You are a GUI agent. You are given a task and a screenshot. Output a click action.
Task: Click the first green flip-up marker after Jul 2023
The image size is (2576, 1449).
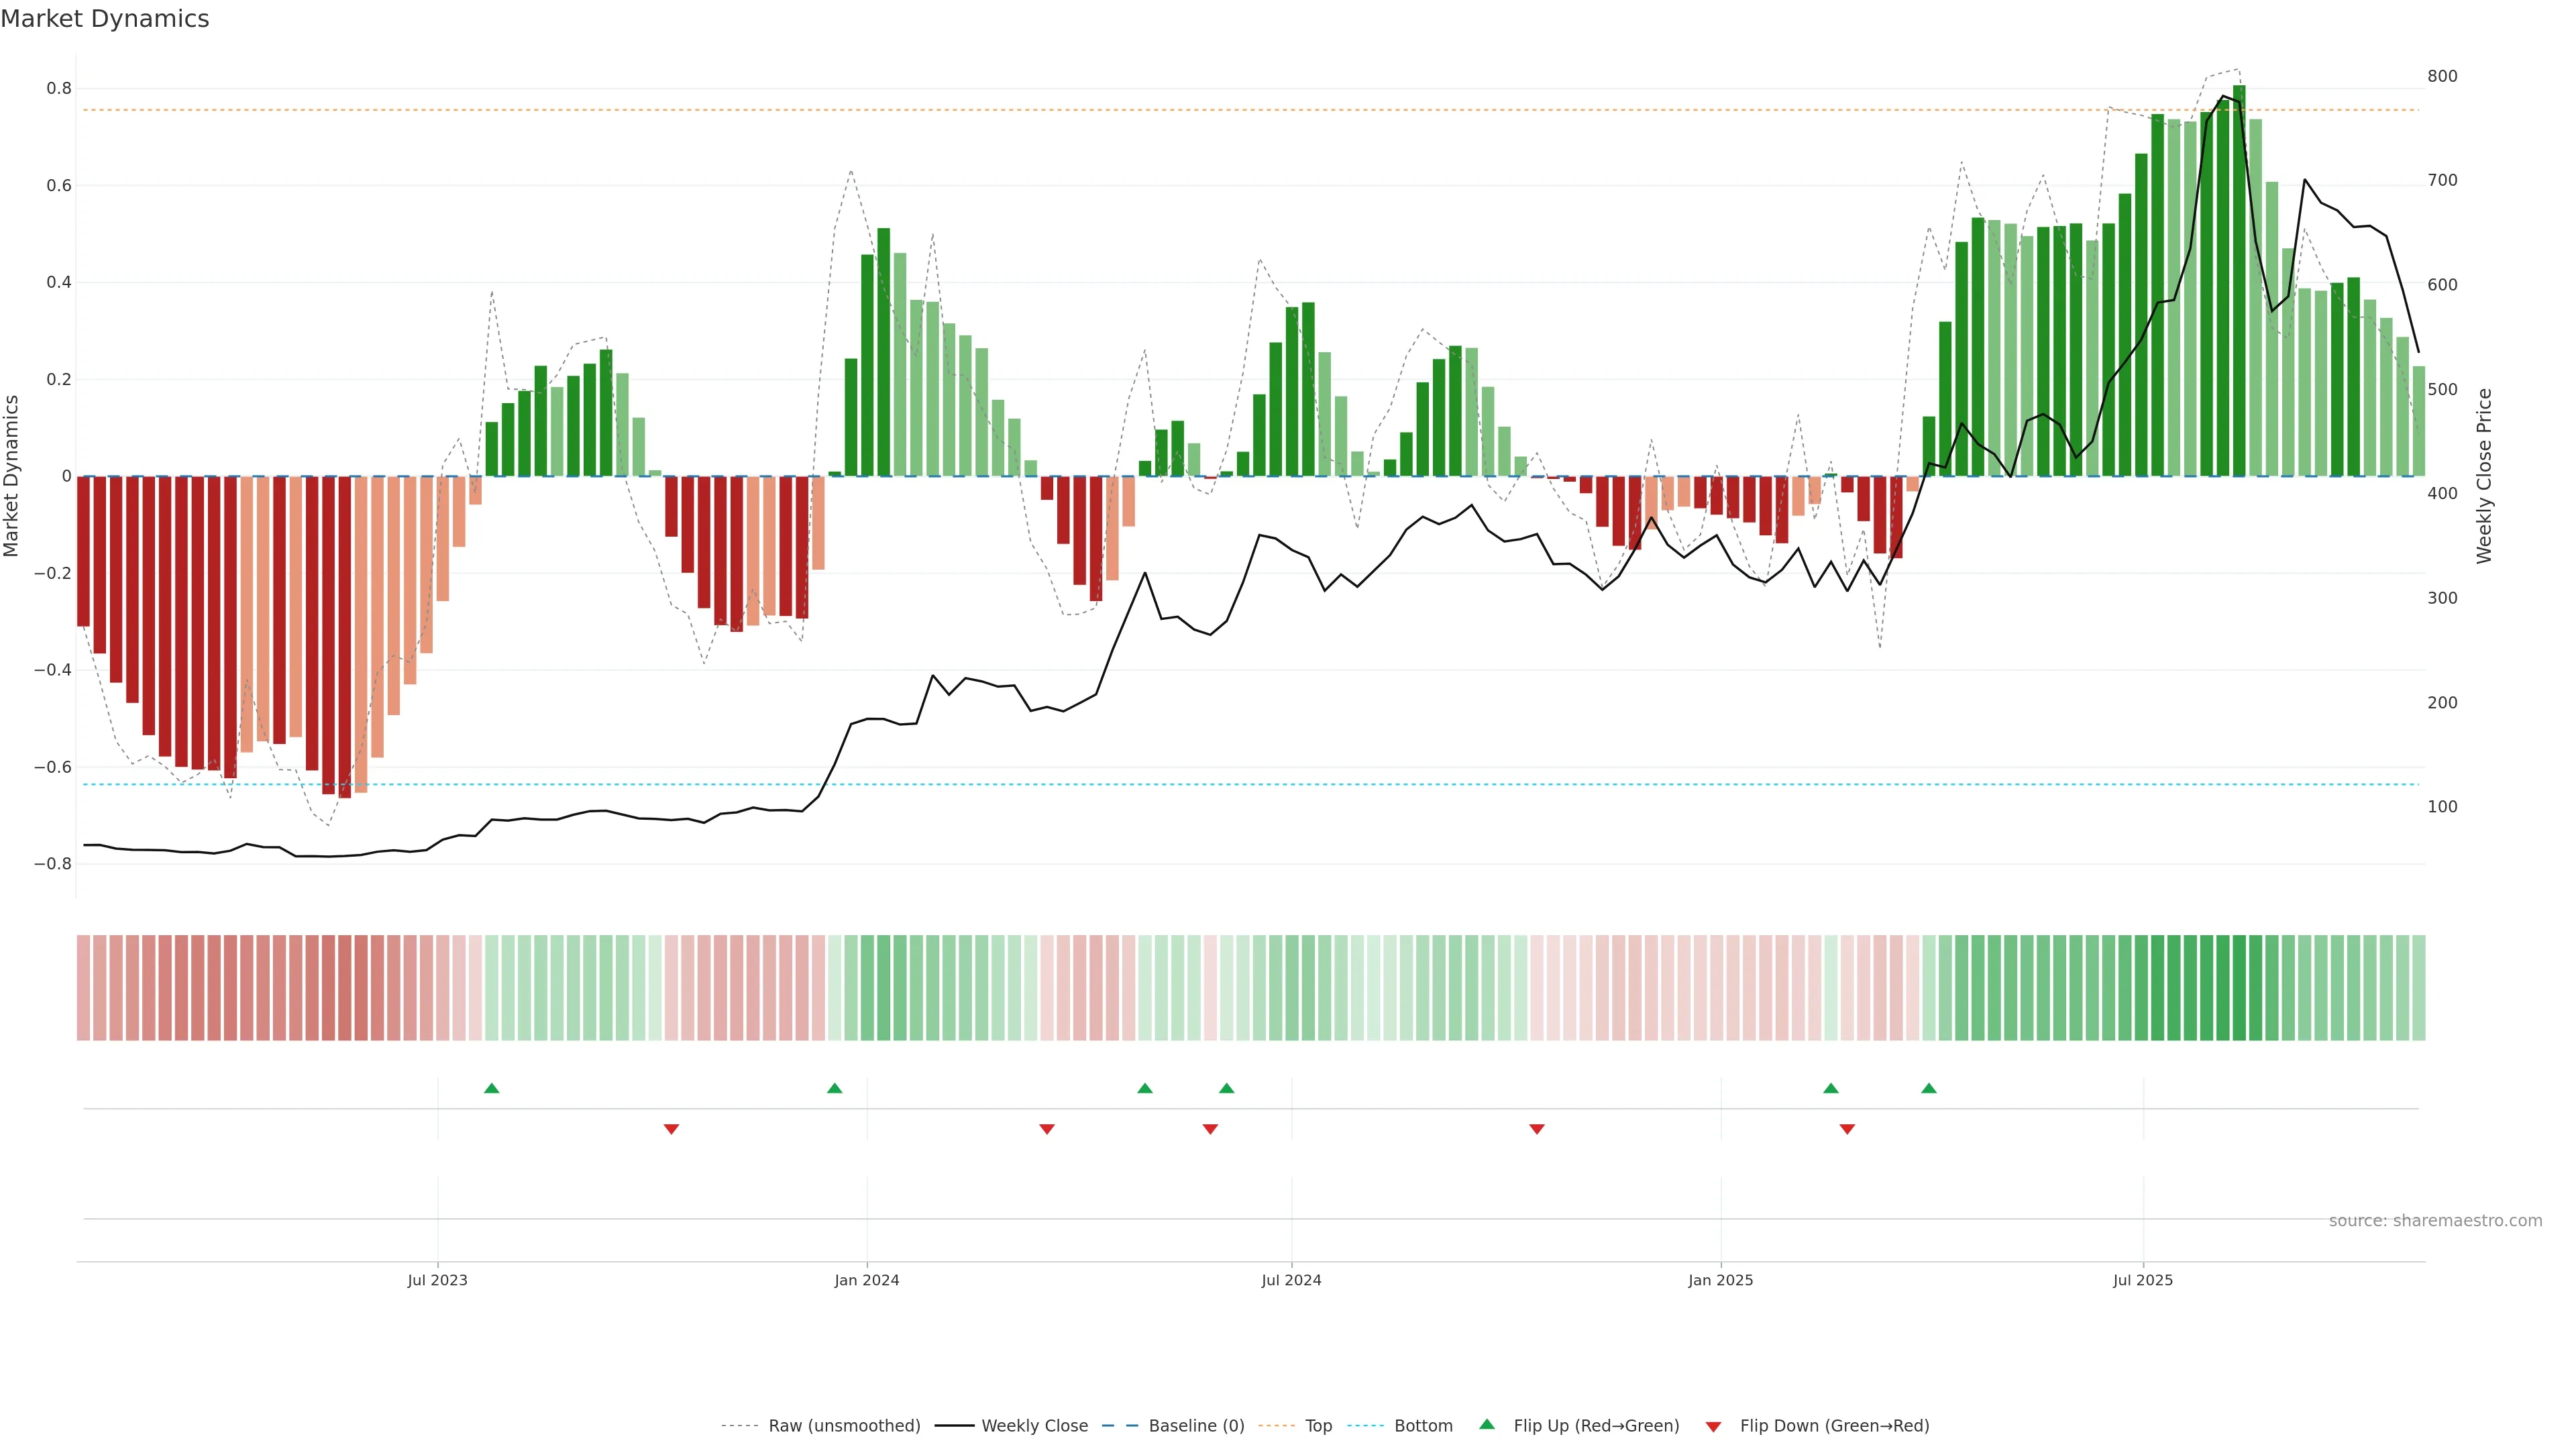491,1088
